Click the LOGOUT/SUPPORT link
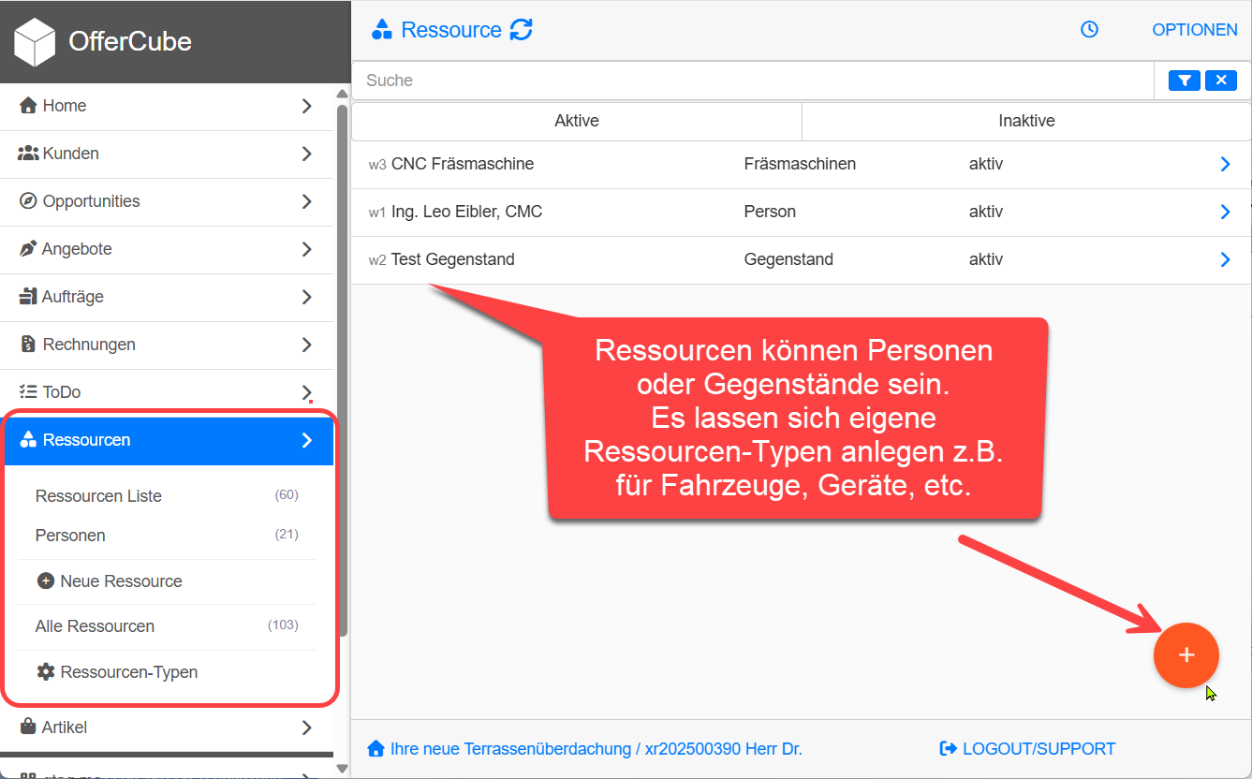 (1027, 749)
